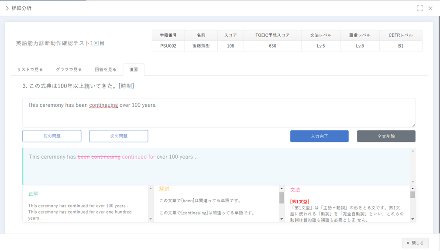Clear all text with 全文削除 button
This screenshot has width=440, height=251.
(x=386, y=136)
